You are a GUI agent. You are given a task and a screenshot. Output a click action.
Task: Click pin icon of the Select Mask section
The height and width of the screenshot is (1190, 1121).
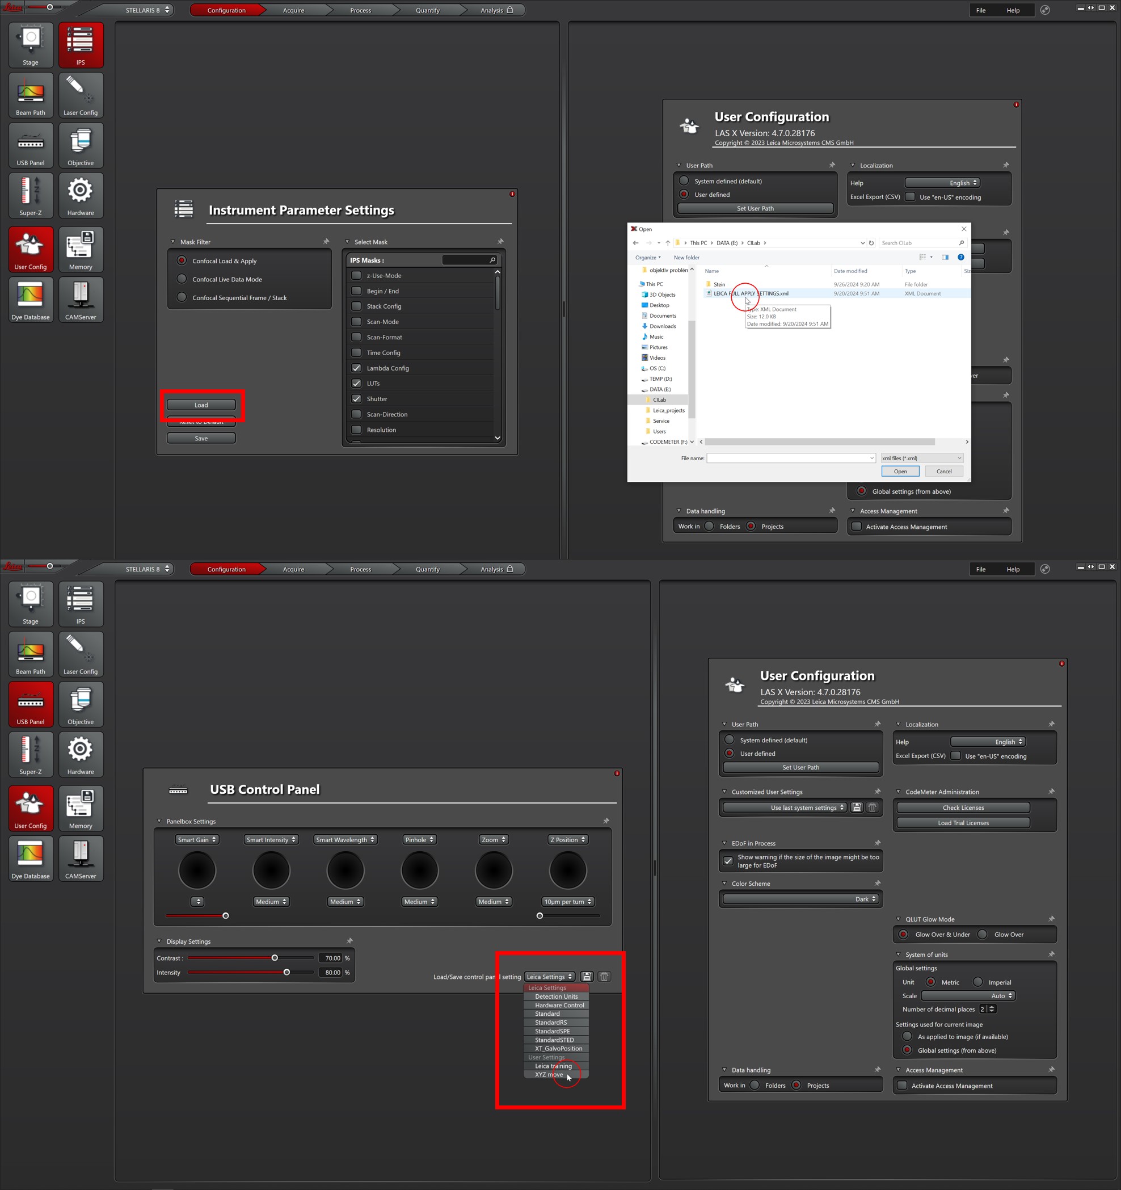[500, 242]
